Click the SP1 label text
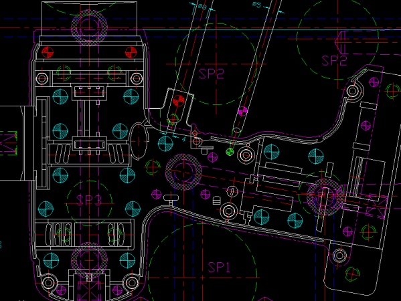Image resolution: width=401 pixels, height=301 pixels. coord(219,268)
